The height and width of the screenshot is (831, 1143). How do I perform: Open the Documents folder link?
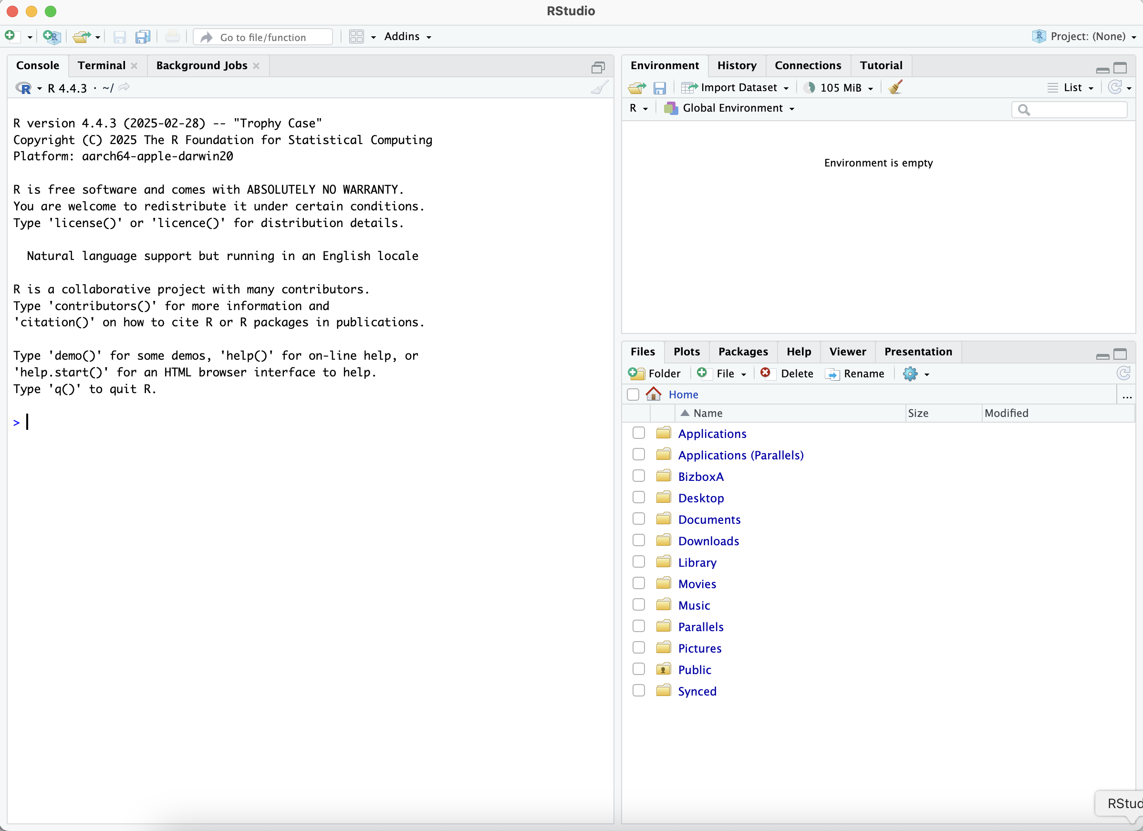click(x=709, y=519)
